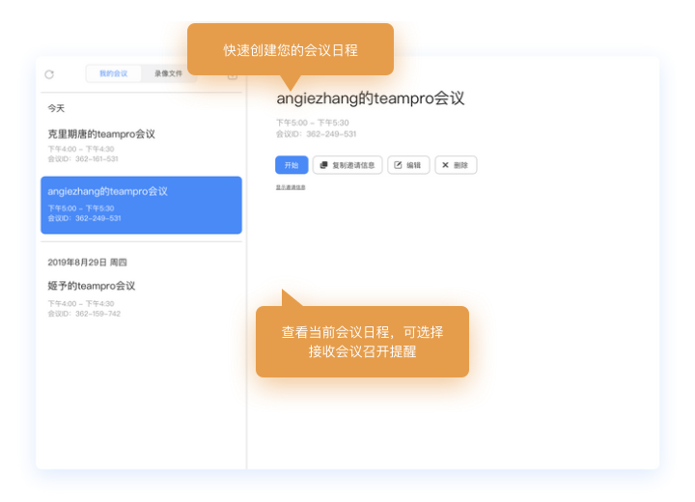The width and height of the screenshot is (695, 502).
Task: Click the divider between list and details
Action: (x=247, y=290)
